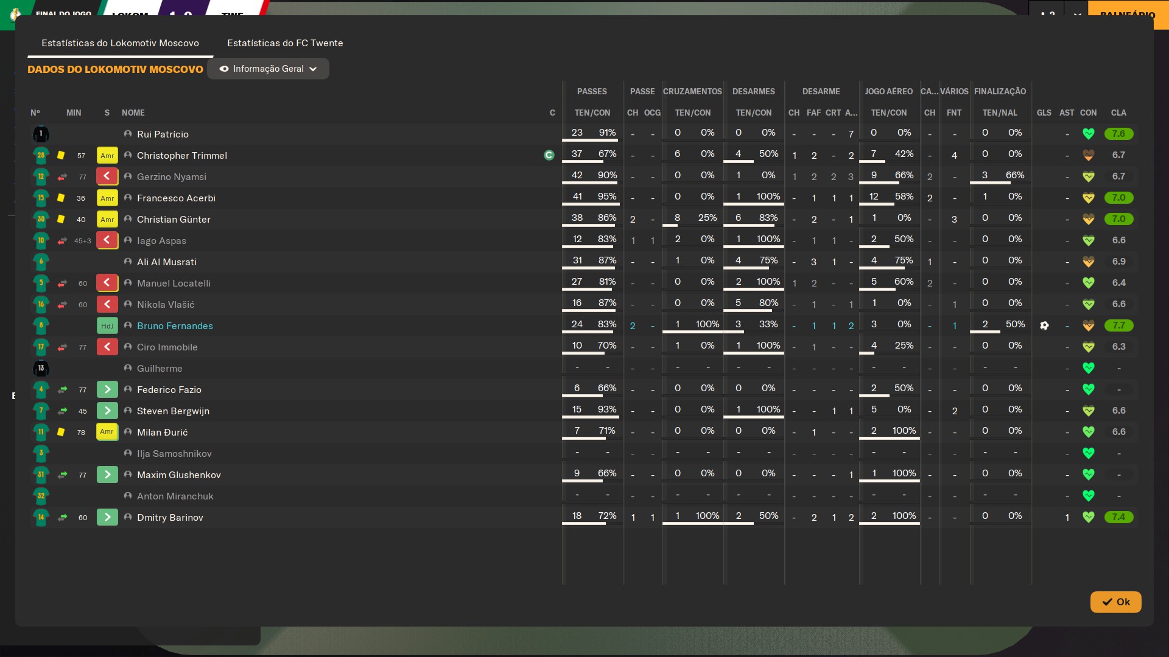Click Gerzino Nyamsi passes 90% cell

pos(607,175)
